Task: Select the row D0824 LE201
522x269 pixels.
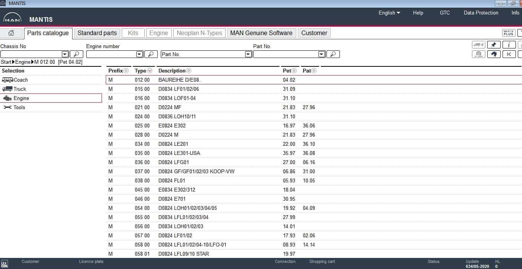Action: [314, 144]
